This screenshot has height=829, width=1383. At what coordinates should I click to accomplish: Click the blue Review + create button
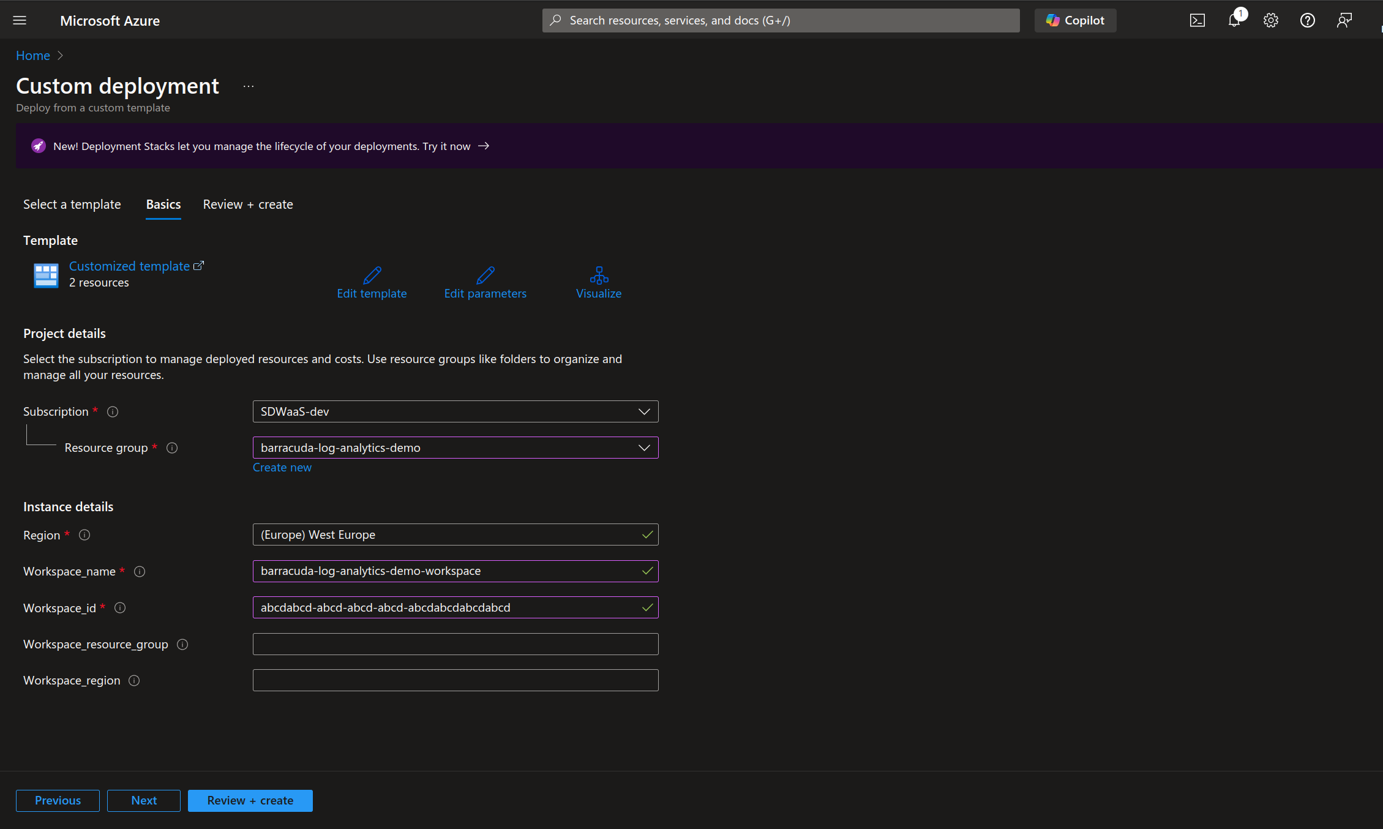click(250, 800)
